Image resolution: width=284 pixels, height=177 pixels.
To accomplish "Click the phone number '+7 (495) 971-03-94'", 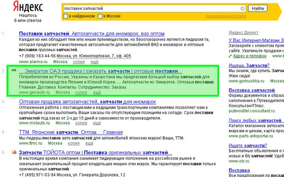I will 38,175.
